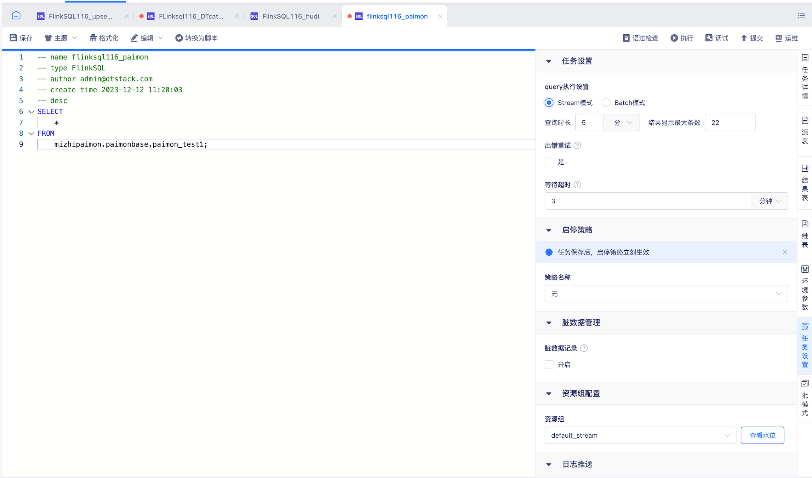
Task: Click the 结果显示最大条数 input field
Action: point(730,123)
